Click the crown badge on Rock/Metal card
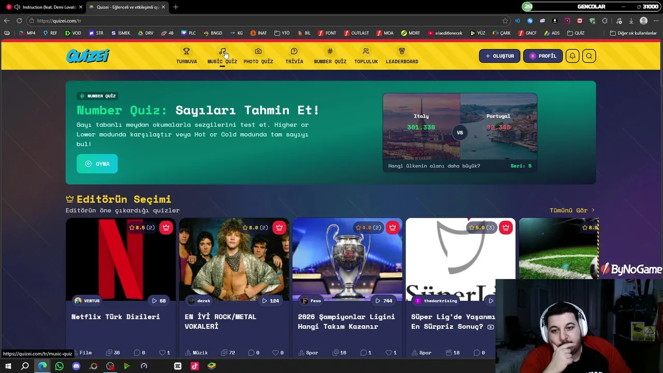This screenshot has width=663, height=373. click(279, 227)
